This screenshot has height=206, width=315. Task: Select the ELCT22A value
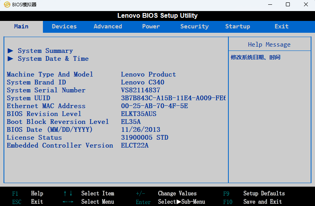point(135,145)
